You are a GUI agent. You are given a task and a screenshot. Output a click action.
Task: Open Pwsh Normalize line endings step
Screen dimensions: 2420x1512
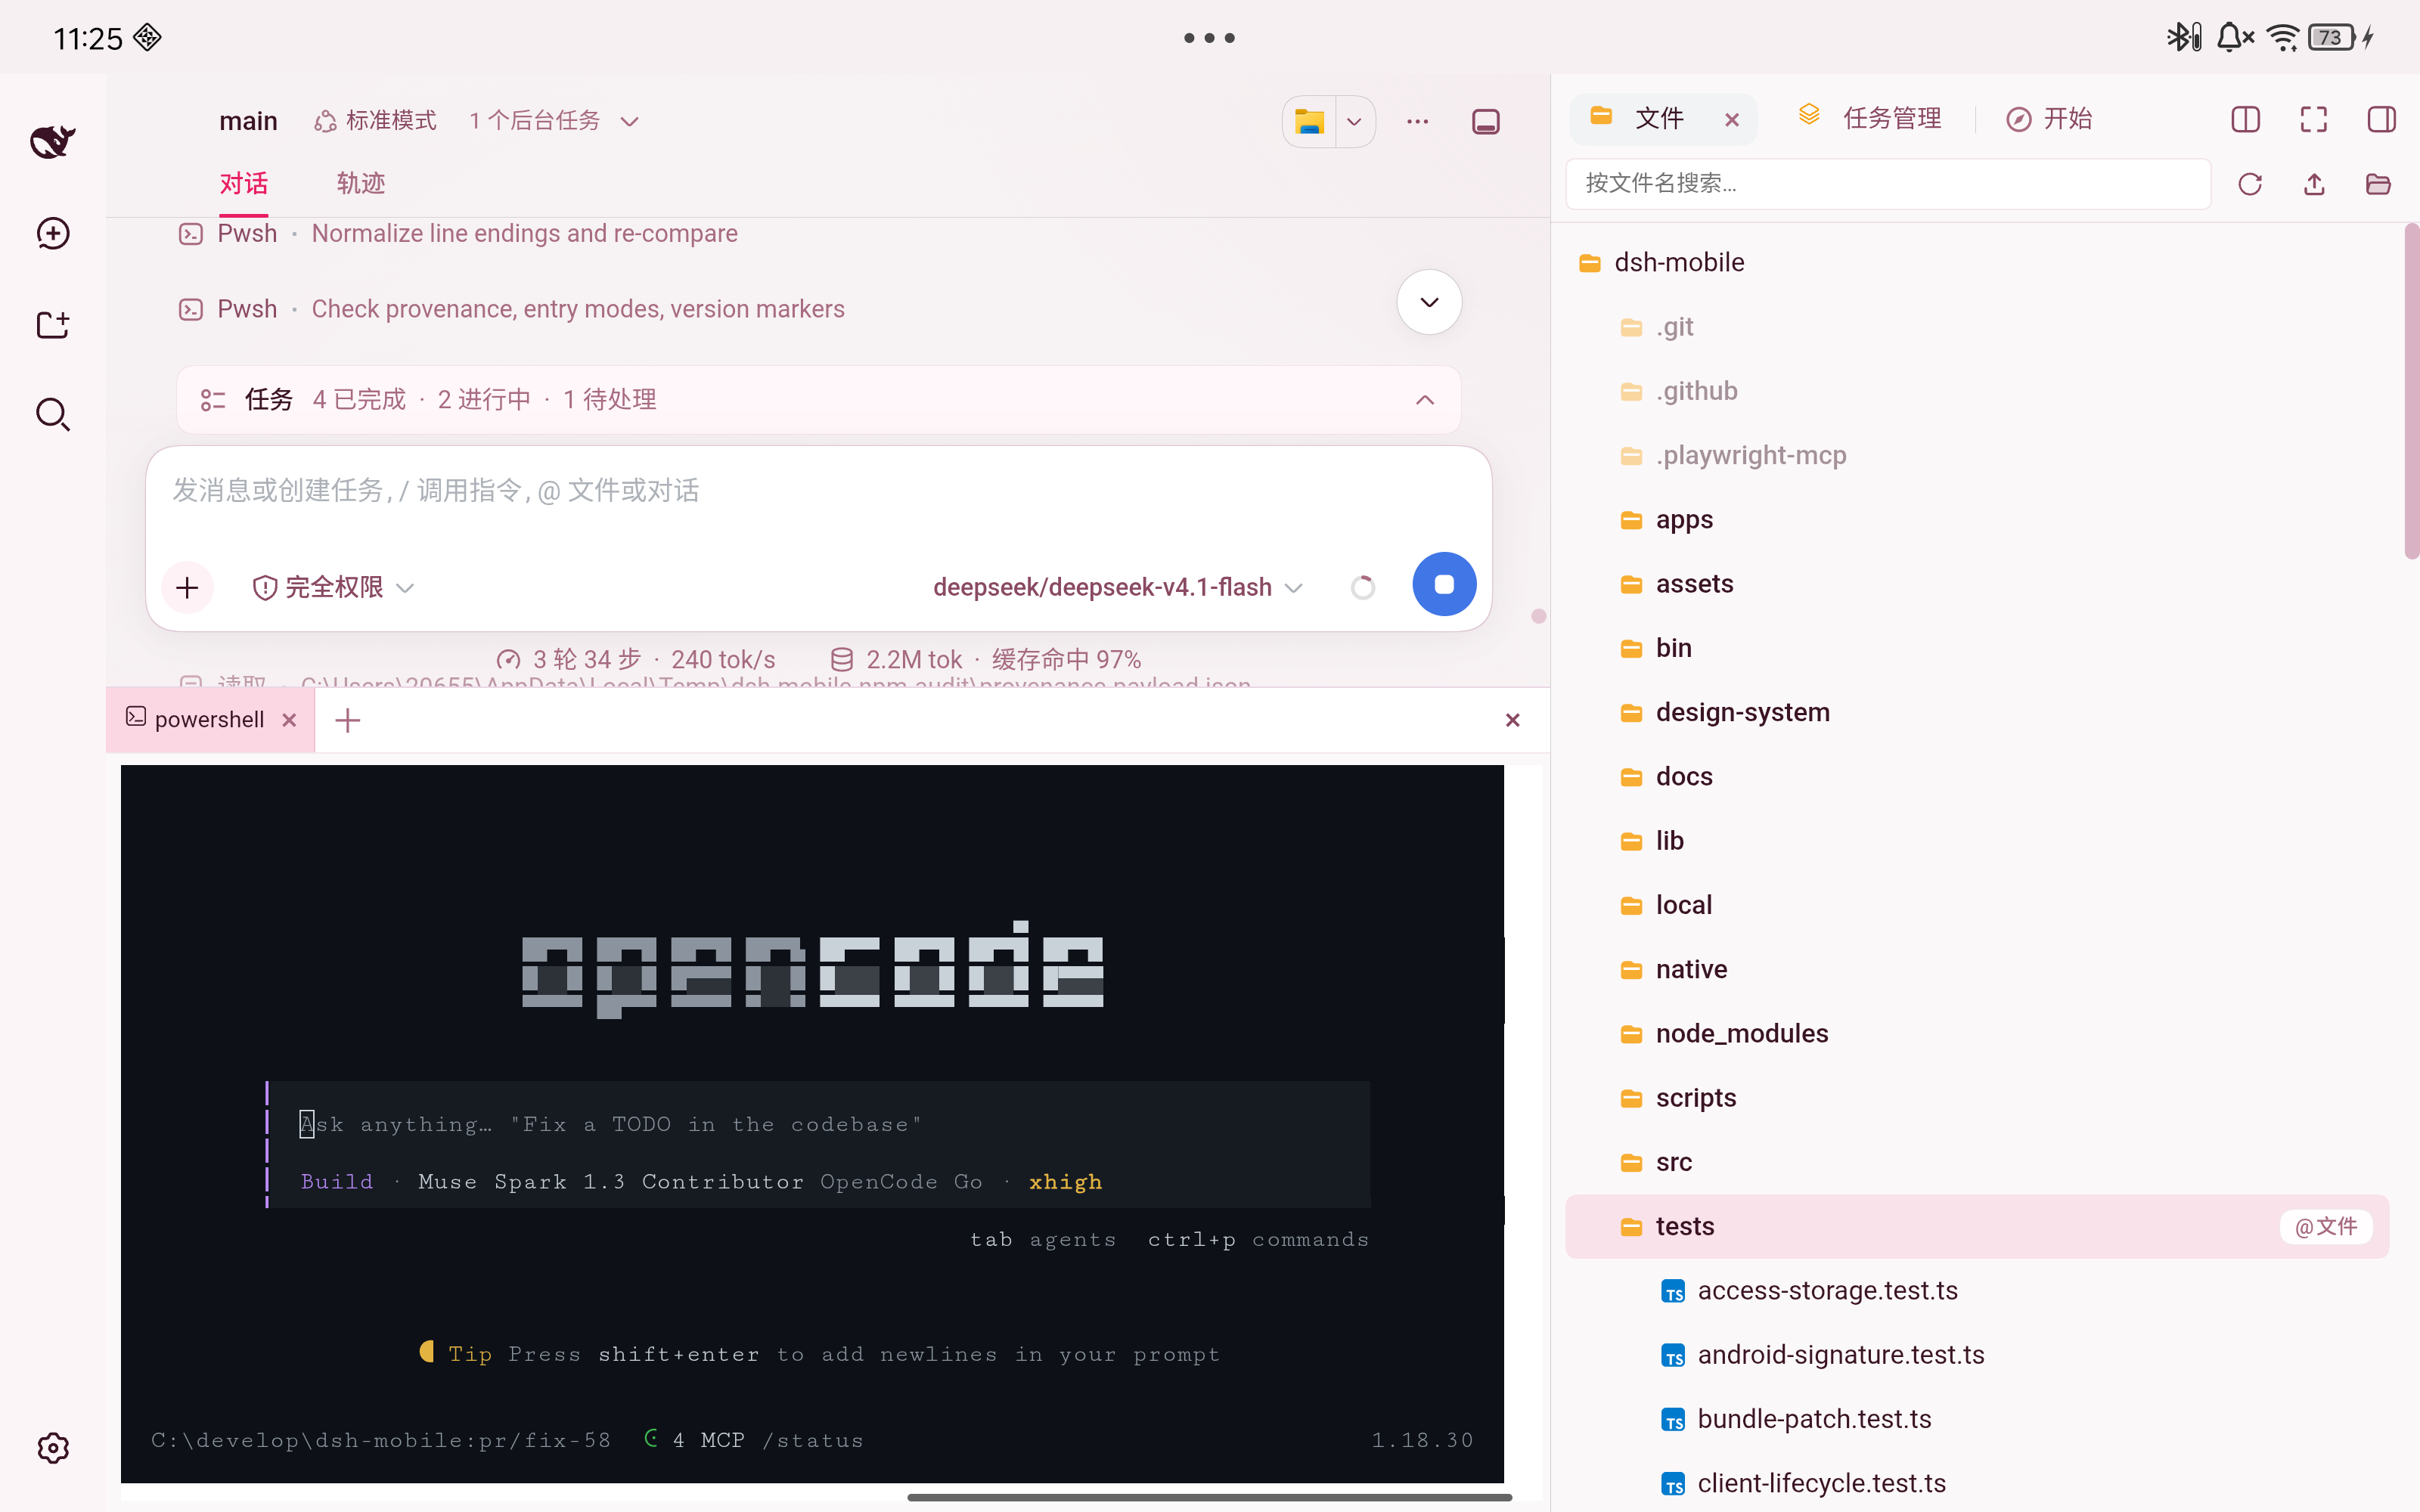pyautogui.click(x=458, y=233)
